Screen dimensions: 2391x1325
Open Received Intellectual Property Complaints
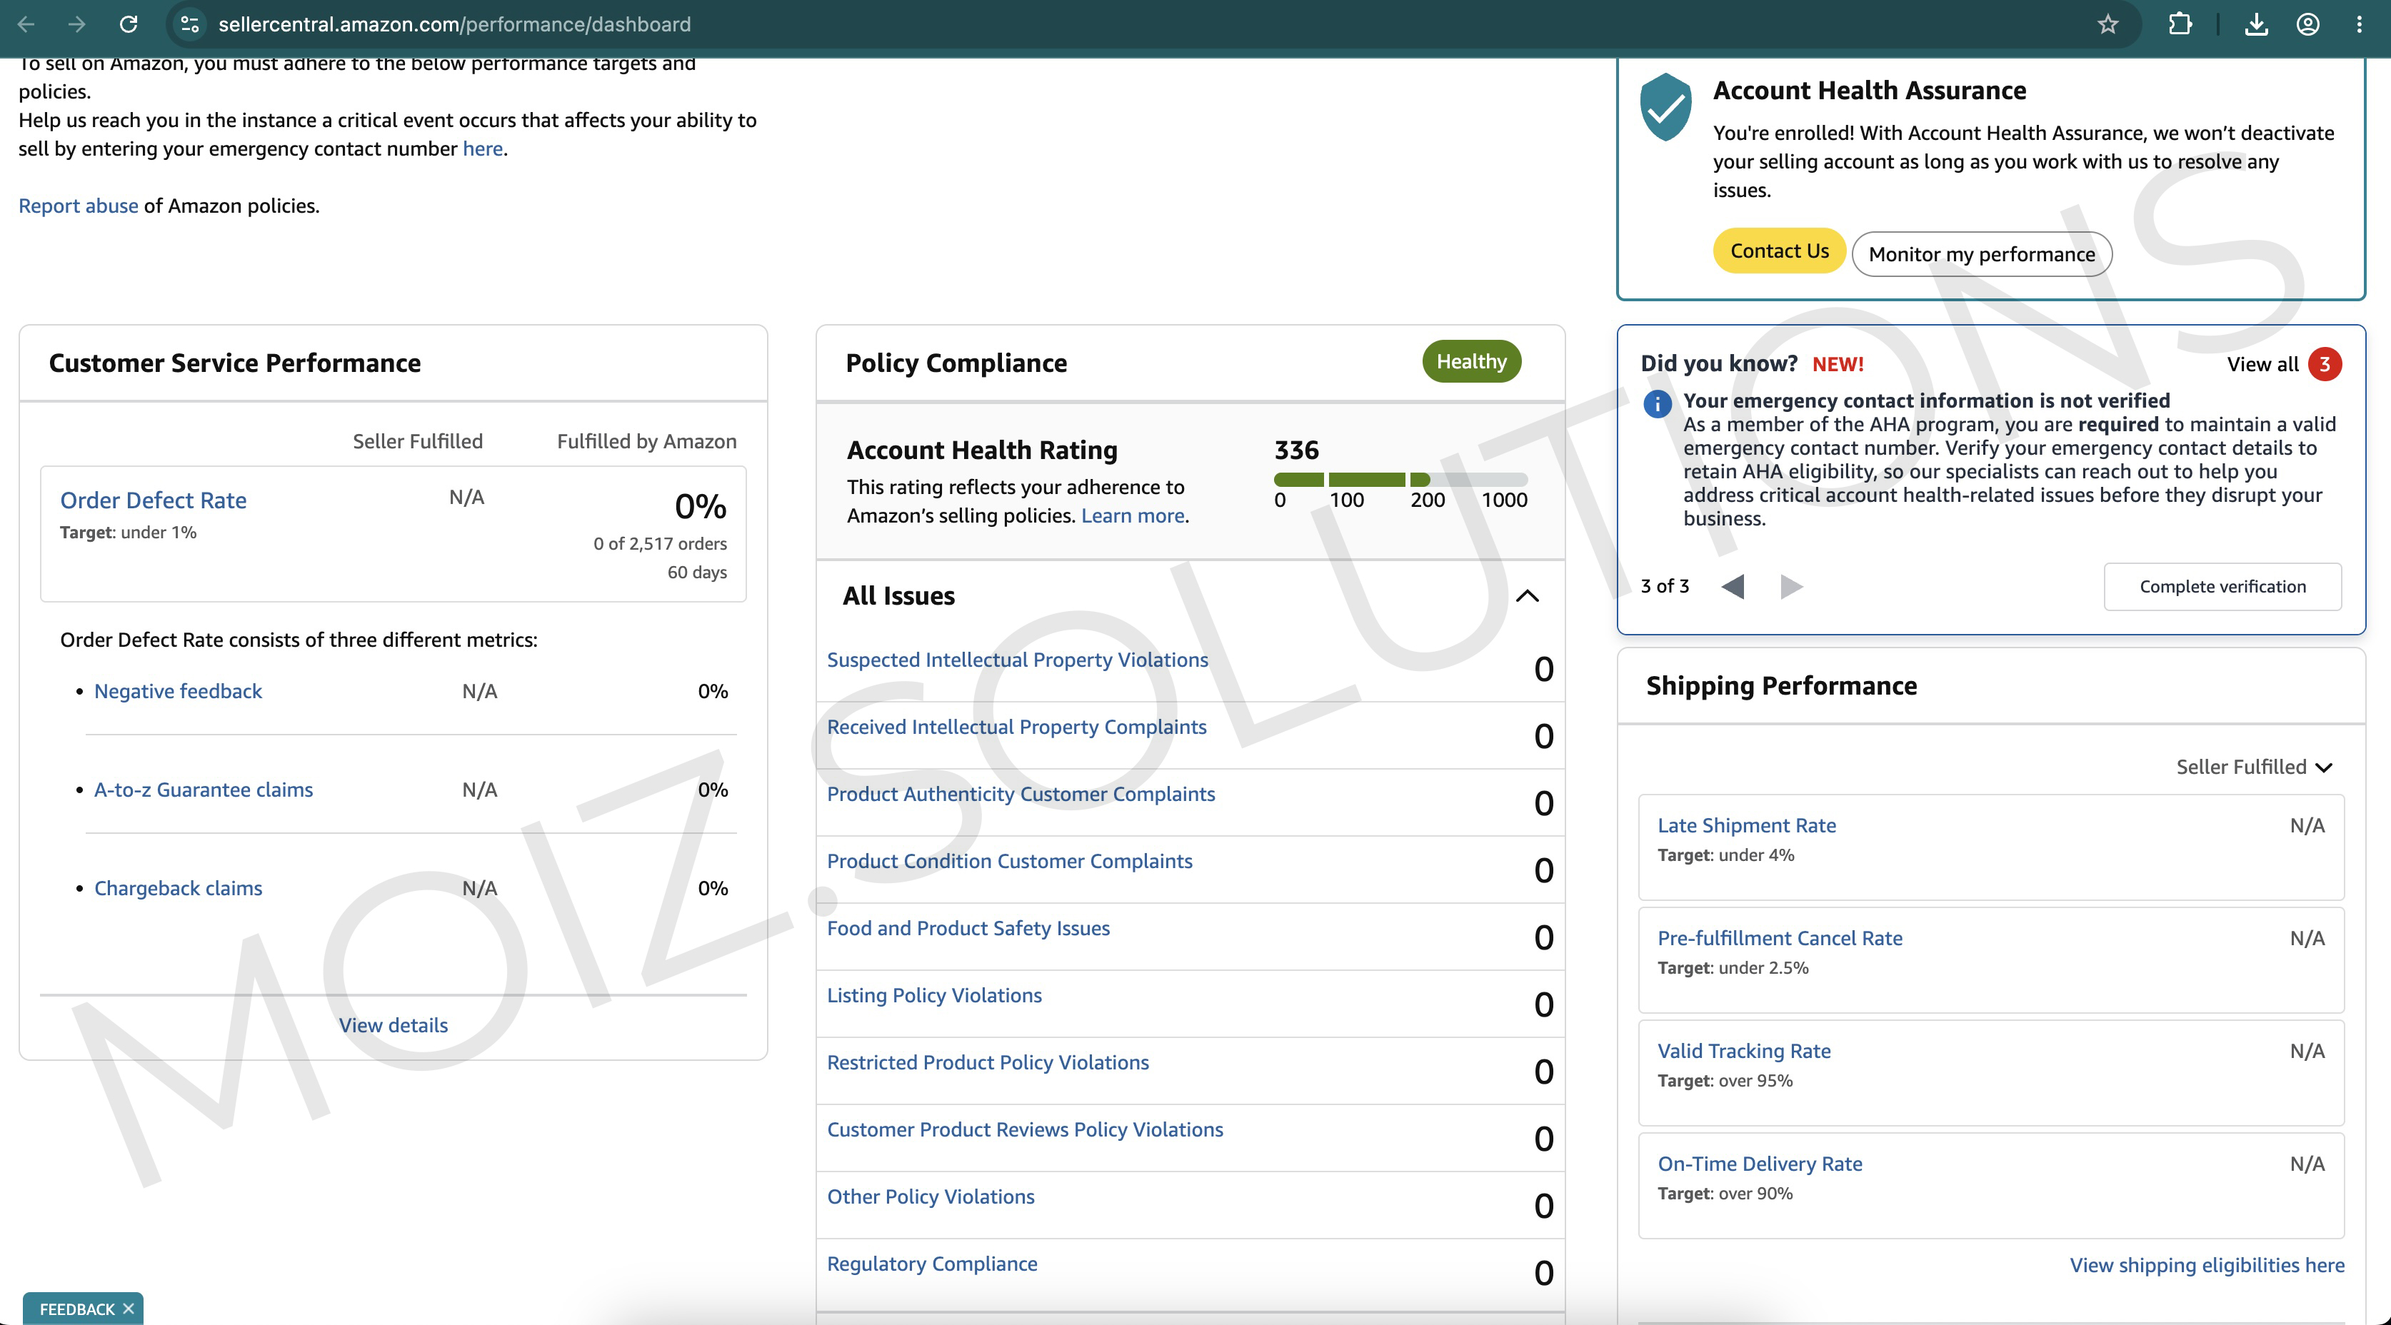tap(1016, 727)
